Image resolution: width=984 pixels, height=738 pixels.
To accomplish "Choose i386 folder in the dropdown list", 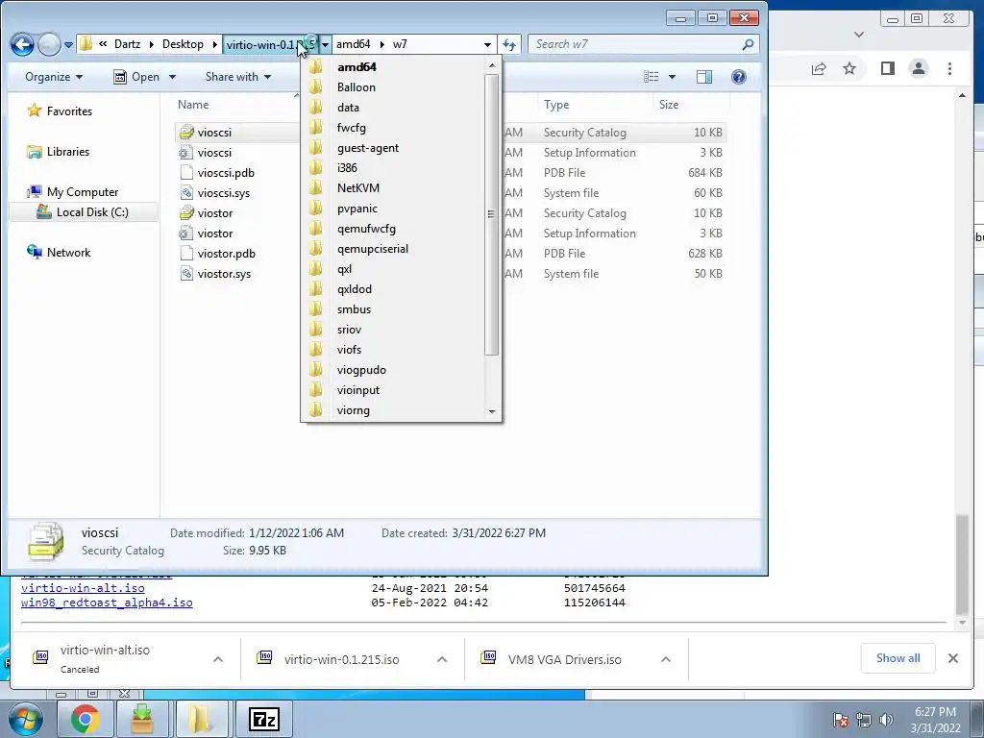I will (393, 168).
